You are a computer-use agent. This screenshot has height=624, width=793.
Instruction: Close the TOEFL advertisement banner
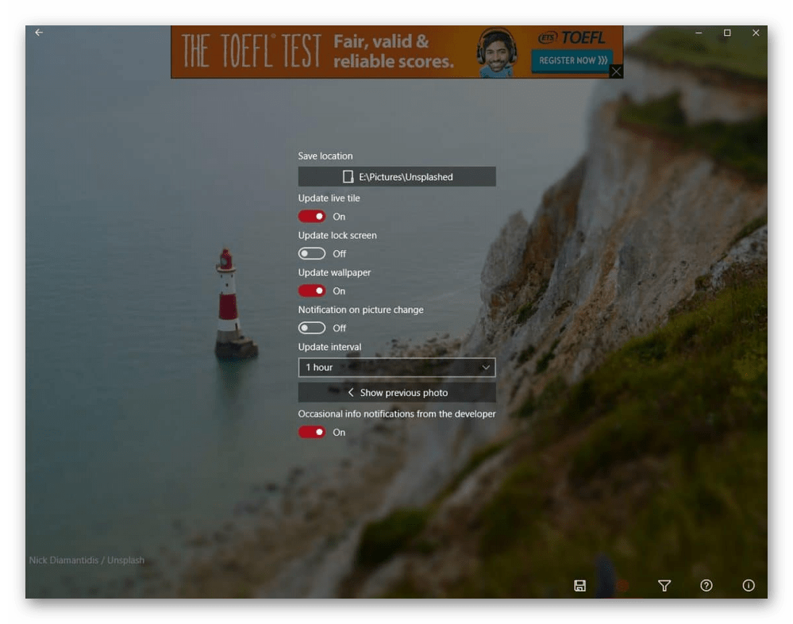[616, 71]
